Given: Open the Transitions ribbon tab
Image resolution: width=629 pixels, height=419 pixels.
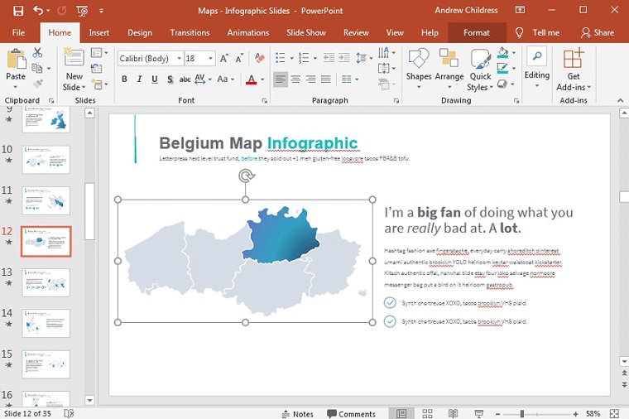Looking at the screenshot, I should (x=190, y=32).
